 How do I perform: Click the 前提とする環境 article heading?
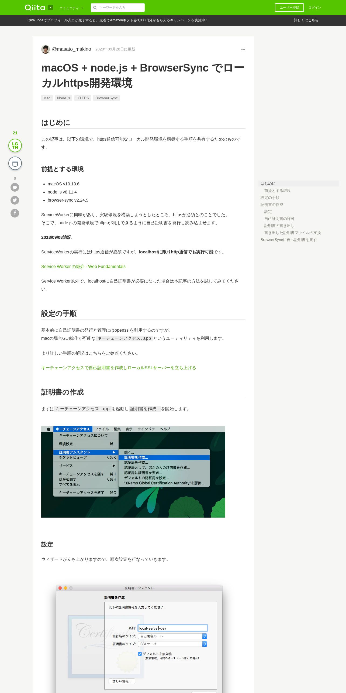click(62, 169)
